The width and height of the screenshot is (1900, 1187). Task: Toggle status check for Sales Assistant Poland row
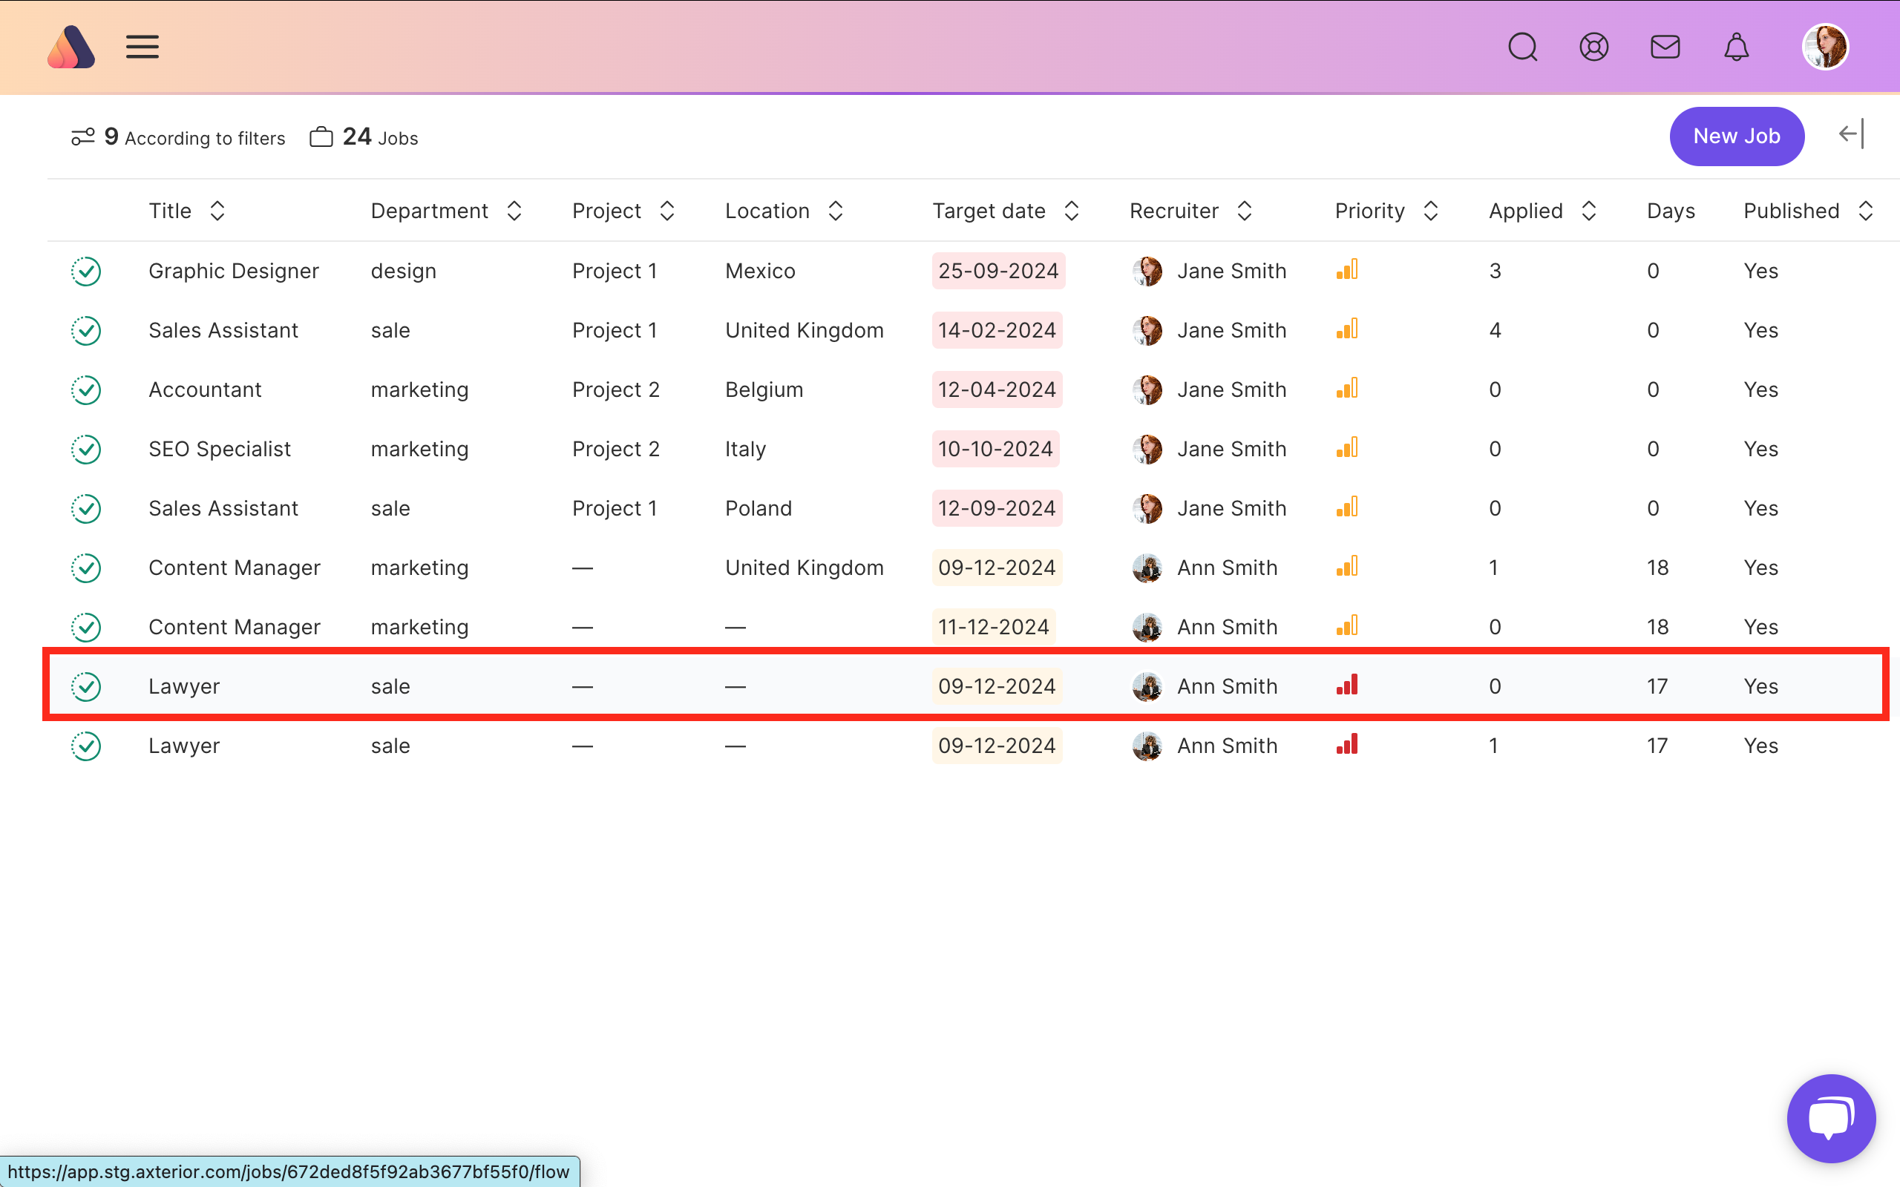click(86, 509)
